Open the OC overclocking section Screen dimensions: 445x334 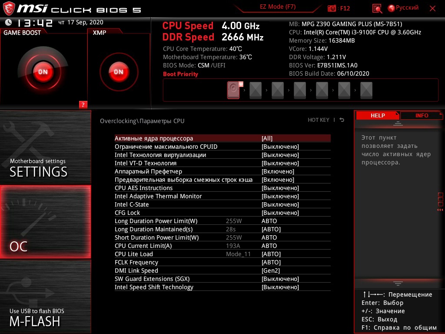coord(45,222)
